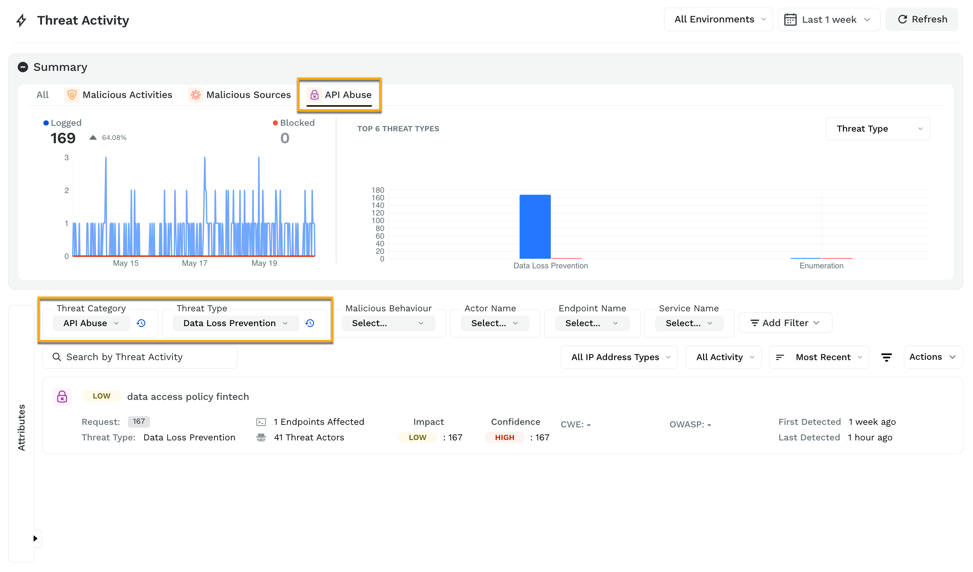Open the Most Recent sort dropdown

(x=819, y=357)
